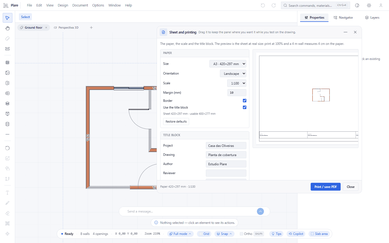Viewport: 389px width, 243px height.
Task: Open the user account icon
Action: [x=381, y=5]
